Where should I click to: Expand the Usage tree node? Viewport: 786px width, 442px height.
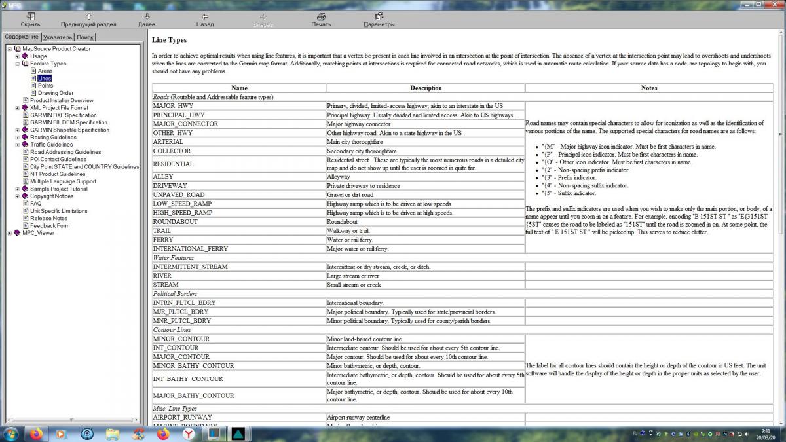point(17,56)
